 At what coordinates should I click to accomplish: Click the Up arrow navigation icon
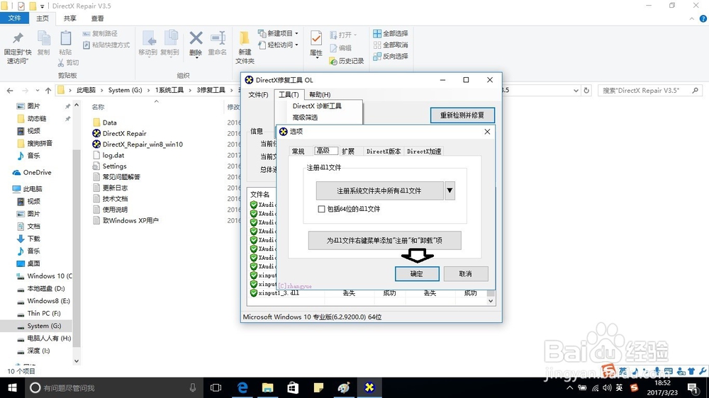point(48,91)
